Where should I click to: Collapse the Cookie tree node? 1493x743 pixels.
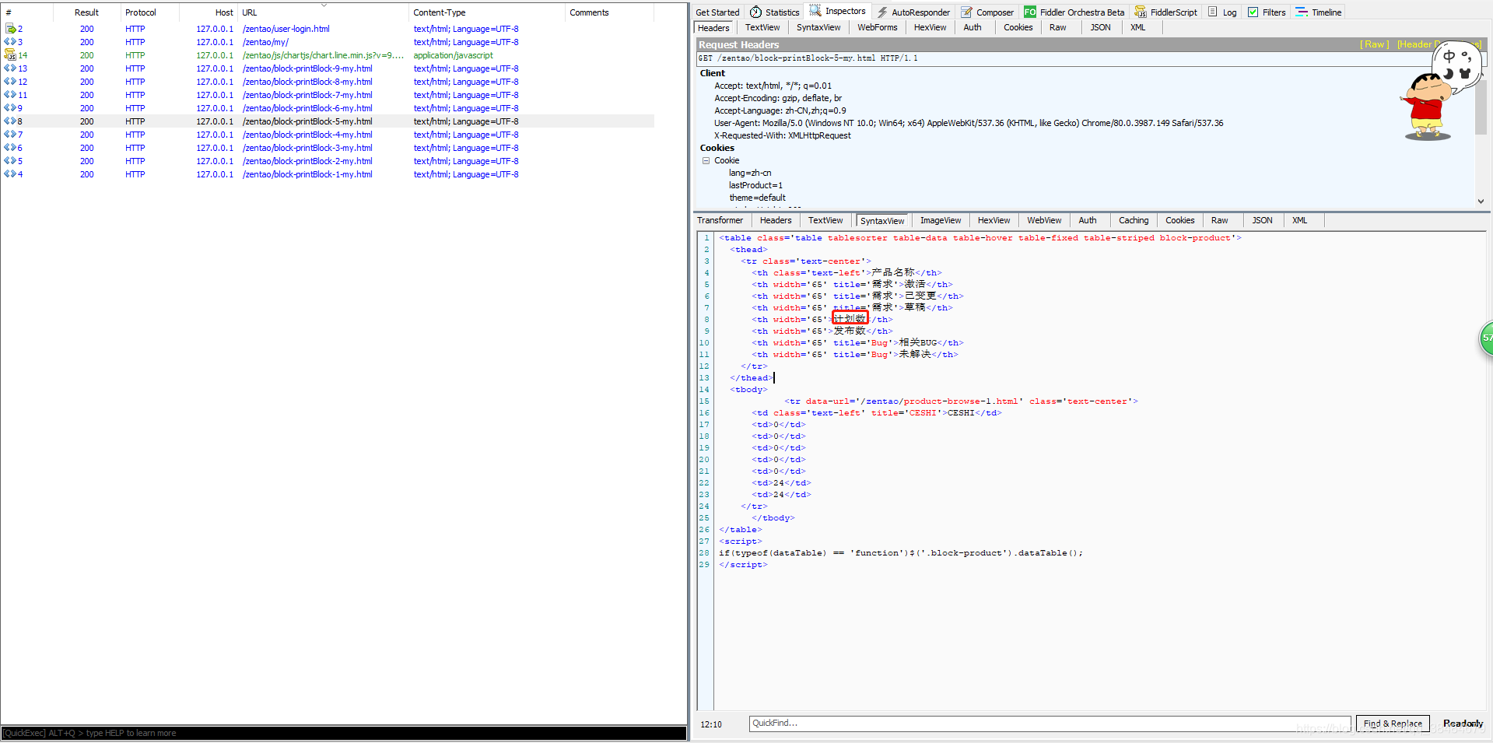pyautogui.click(x=706, y=160)
